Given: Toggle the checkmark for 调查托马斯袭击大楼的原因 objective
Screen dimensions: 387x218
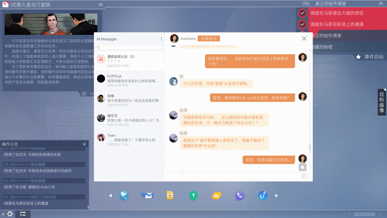Looking at the screenshot, I should (302, 13).
